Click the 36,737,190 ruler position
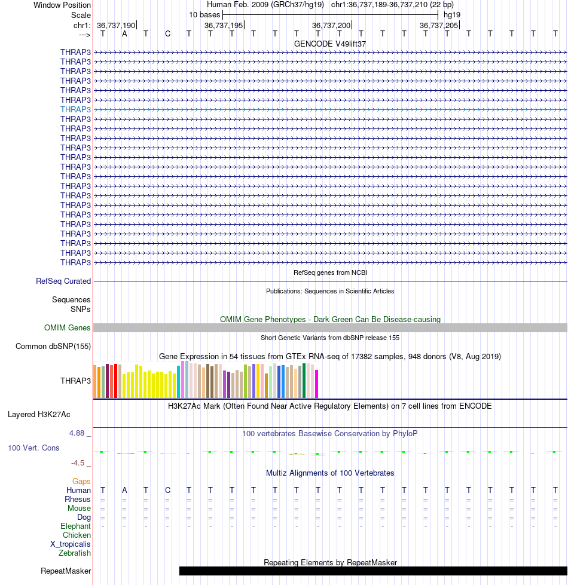 pos(116,25)
